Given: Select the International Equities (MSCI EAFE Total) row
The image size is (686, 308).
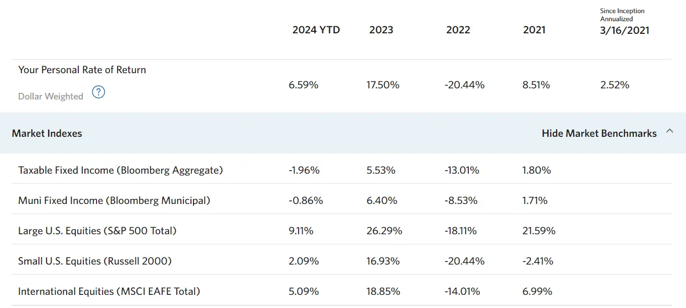Looking at the screenshot, I should [109, 291].
